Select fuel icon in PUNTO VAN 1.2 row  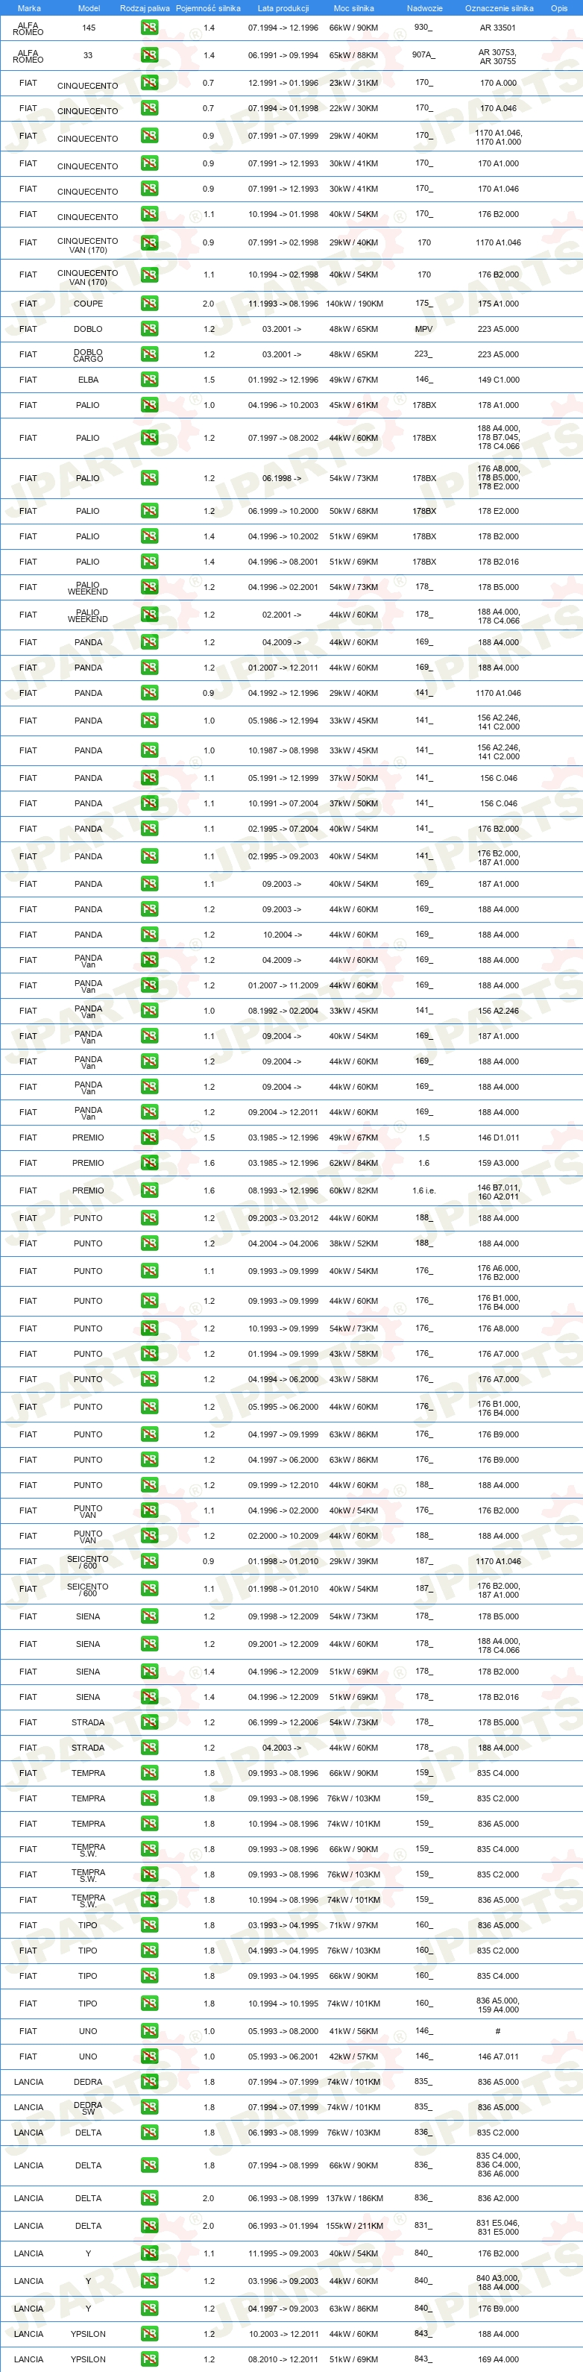[x=149, y=1536]
